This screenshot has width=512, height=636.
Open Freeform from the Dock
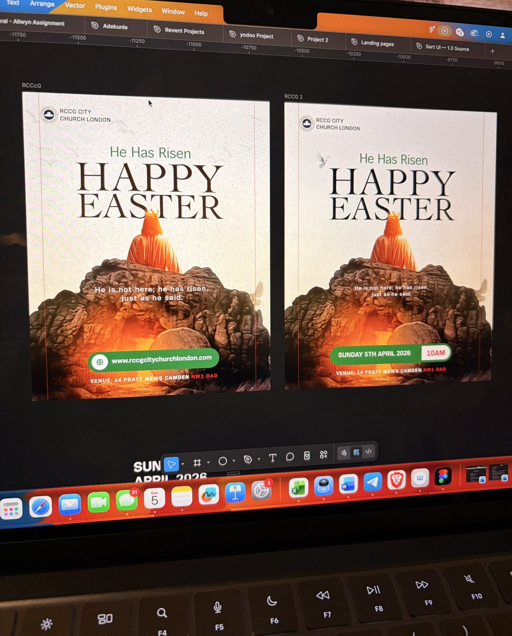[x=208, y=494]
